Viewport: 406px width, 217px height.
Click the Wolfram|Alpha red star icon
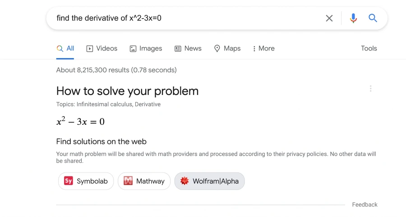point(185,181)
